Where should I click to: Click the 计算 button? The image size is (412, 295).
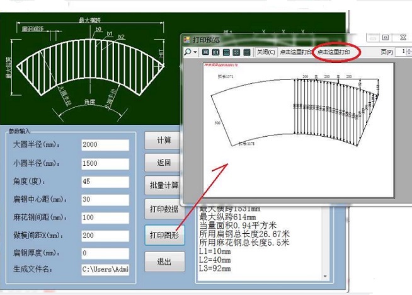pos(164,140)
